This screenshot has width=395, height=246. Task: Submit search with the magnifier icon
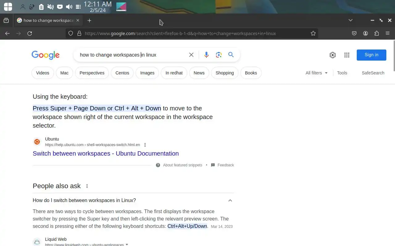point(231,55)
